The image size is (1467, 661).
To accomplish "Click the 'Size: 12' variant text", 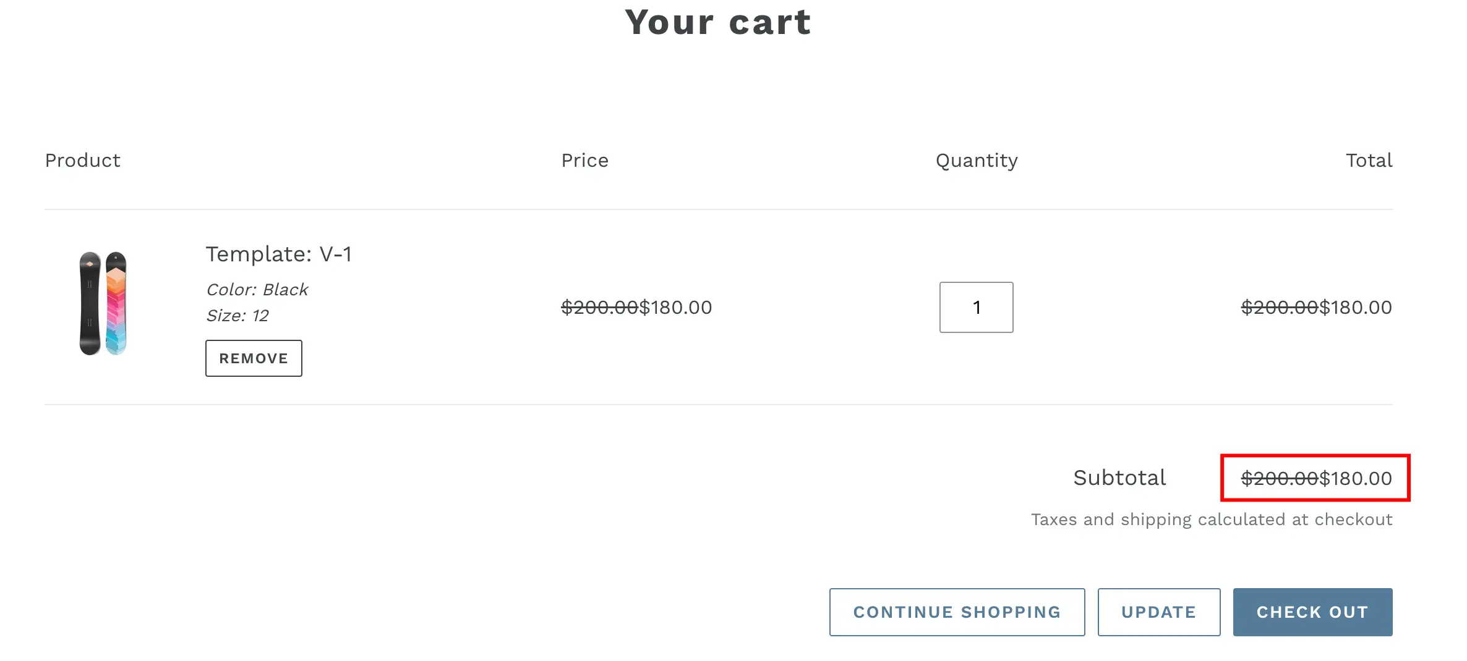I will tap(237, 316).
